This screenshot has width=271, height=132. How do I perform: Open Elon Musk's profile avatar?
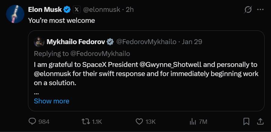(15, 14)
